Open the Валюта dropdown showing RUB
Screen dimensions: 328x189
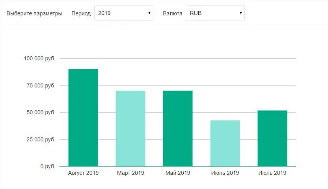click(215, 13)
